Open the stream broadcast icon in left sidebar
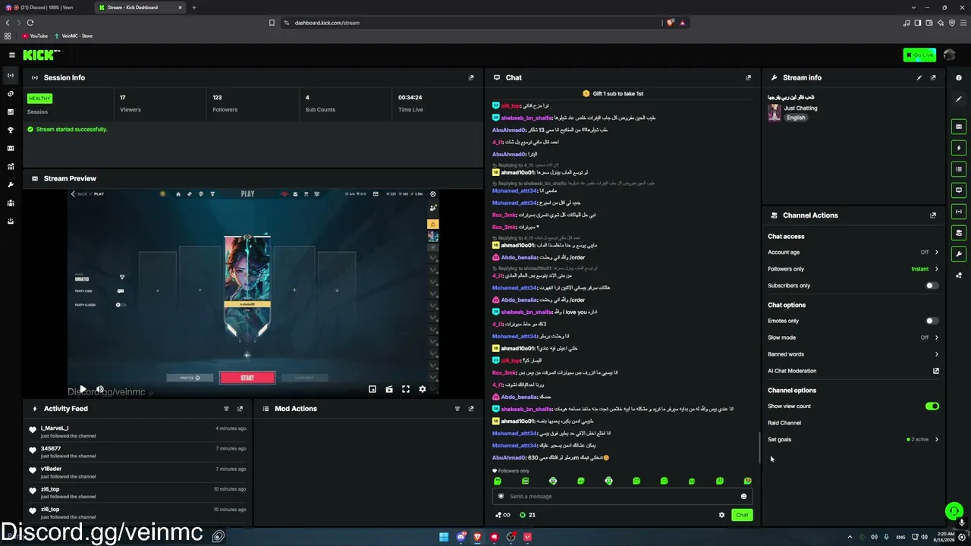The height and width of the screenshot is (546, 971). tap(11, 75)
